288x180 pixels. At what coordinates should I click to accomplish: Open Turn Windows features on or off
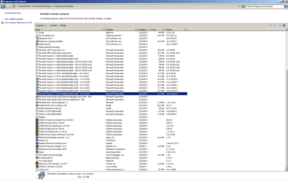click(x=18, y=23)
